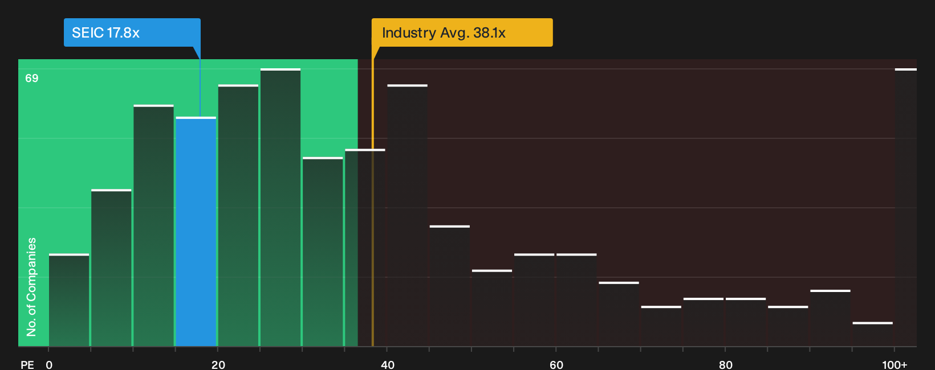Screen dimensions: 935x370
Task: Click the histogram bar for PE 60 to 65
Action: [576, 300]
